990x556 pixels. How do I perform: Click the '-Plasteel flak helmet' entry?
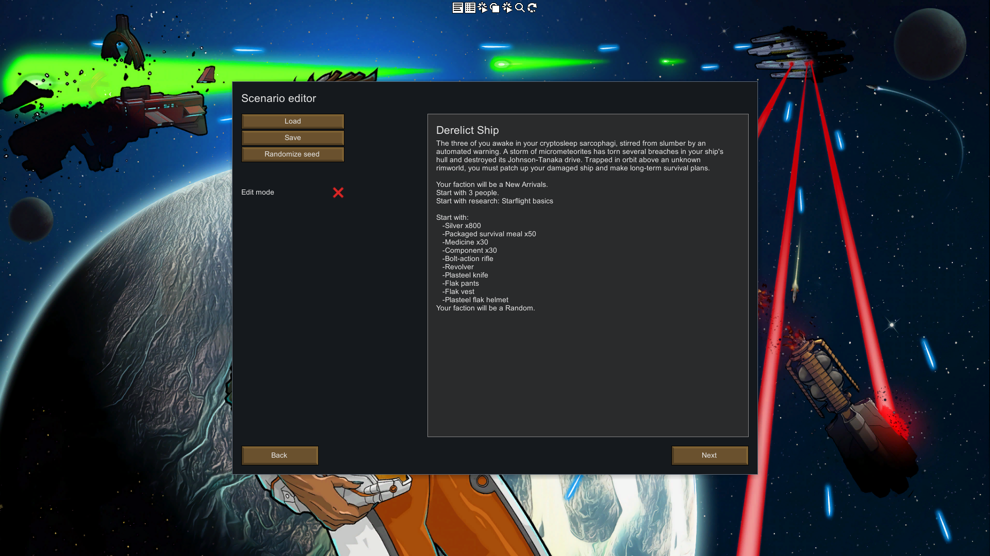pos(475,300)
